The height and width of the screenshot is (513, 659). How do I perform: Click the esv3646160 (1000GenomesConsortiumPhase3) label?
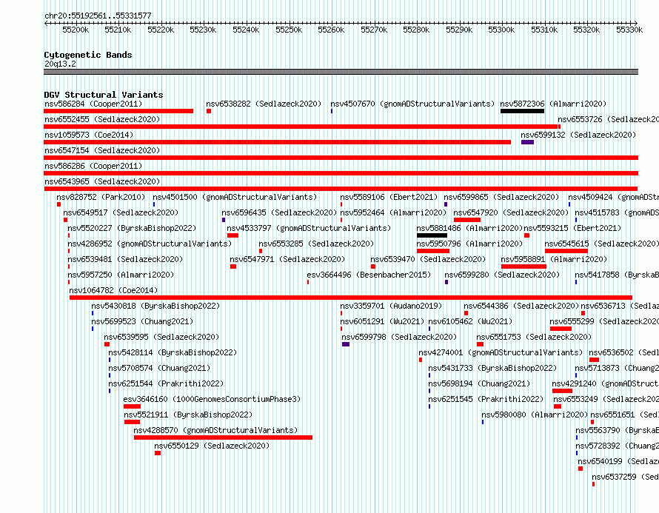[212, 399]
